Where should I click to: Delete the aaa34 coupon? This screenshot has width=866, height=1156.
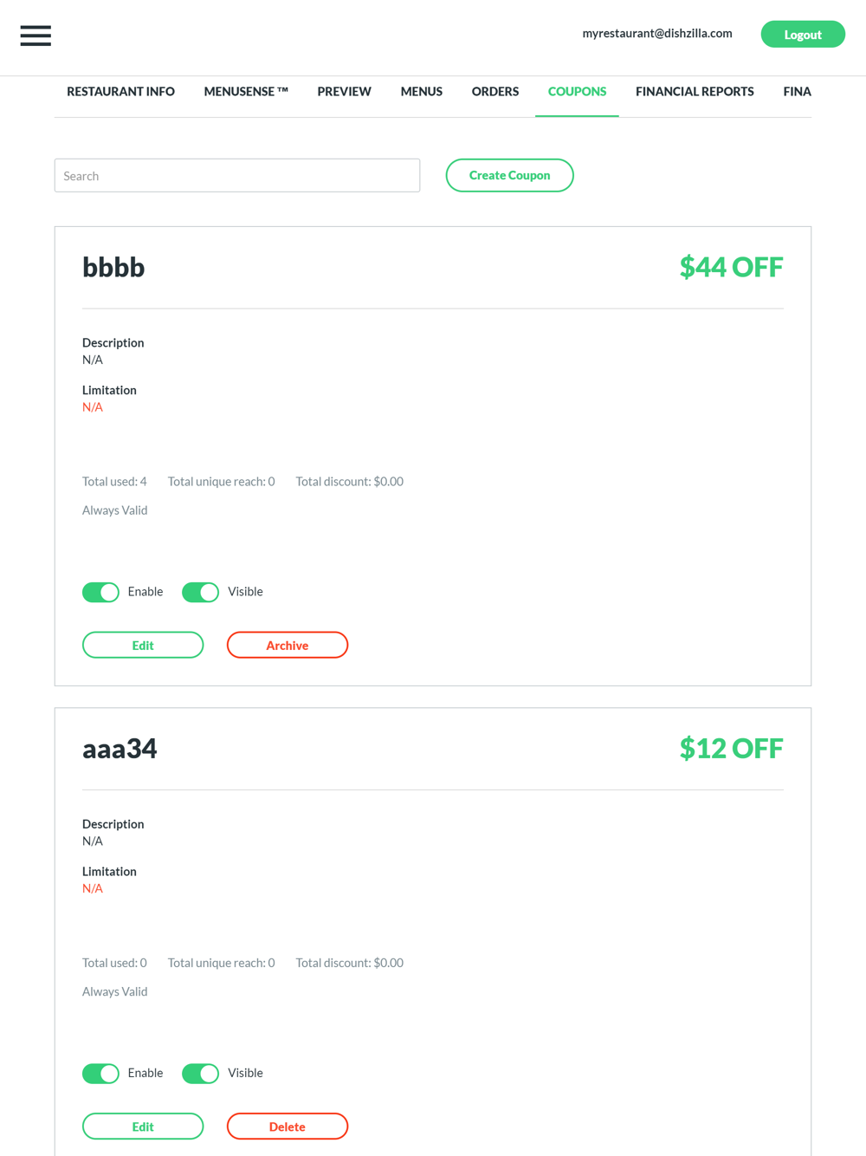288,1126
